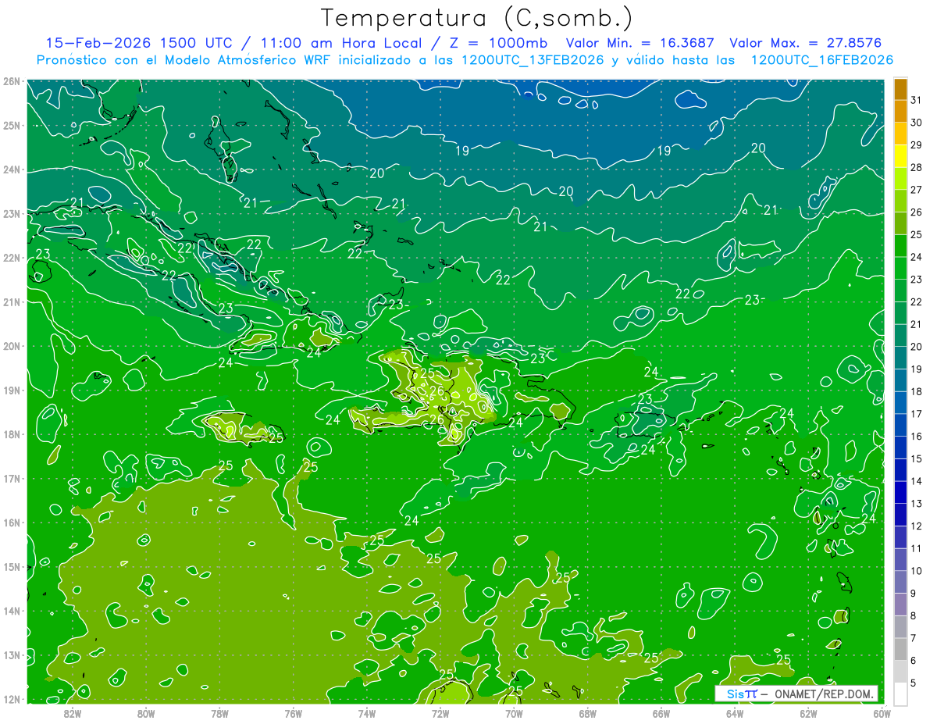Select the 'Z = 1000mb' level label
937x724 pixels.
pos(498,44)
